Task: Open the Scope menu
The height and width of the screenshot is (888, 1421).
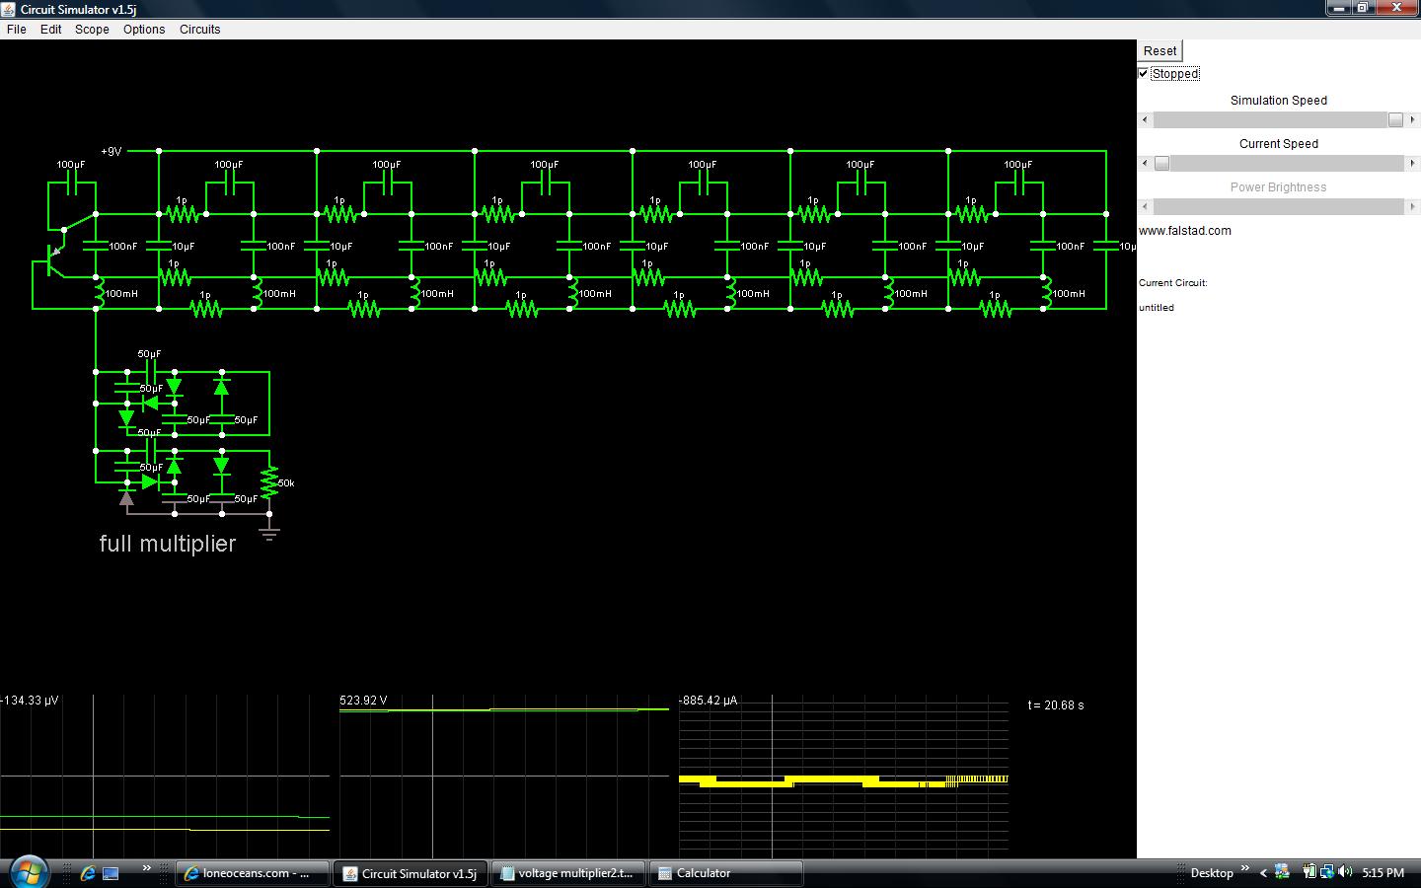Action: tap(91, 29)
